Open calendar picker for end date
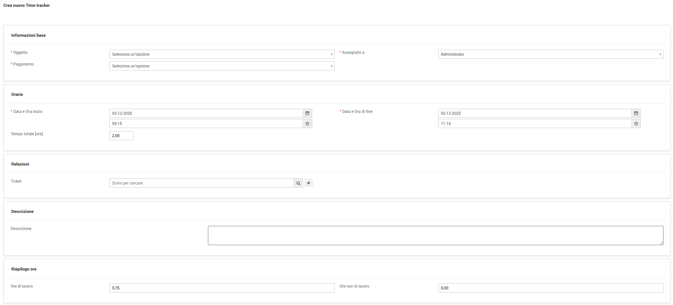This screenshot has height=305, width=673. tap(636, 113)
